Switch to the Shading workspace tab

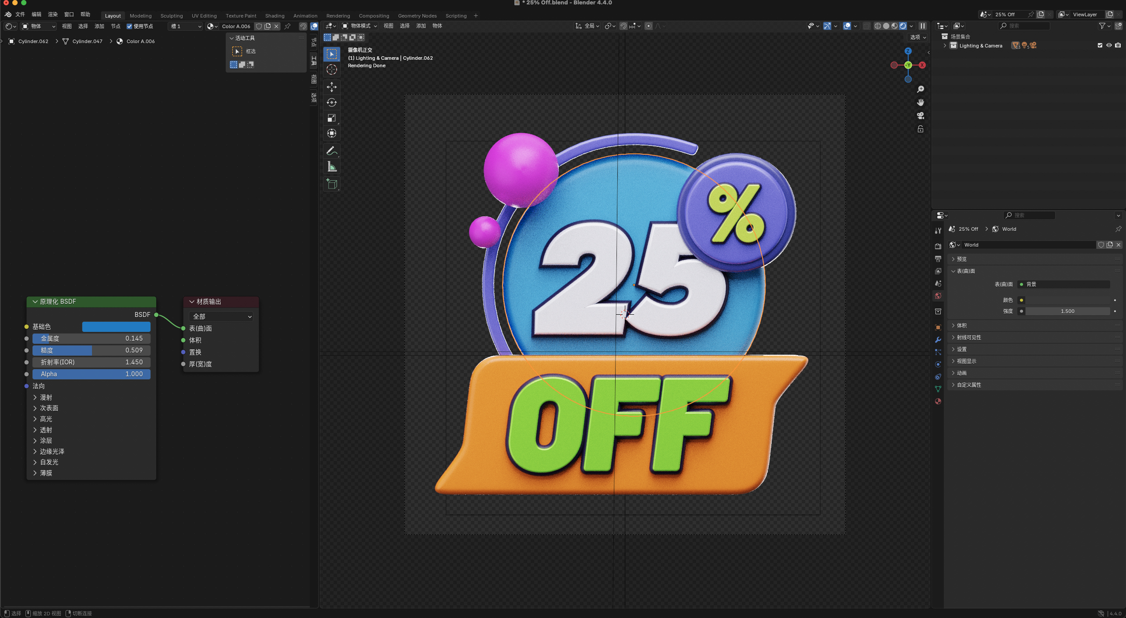point(275,16)
